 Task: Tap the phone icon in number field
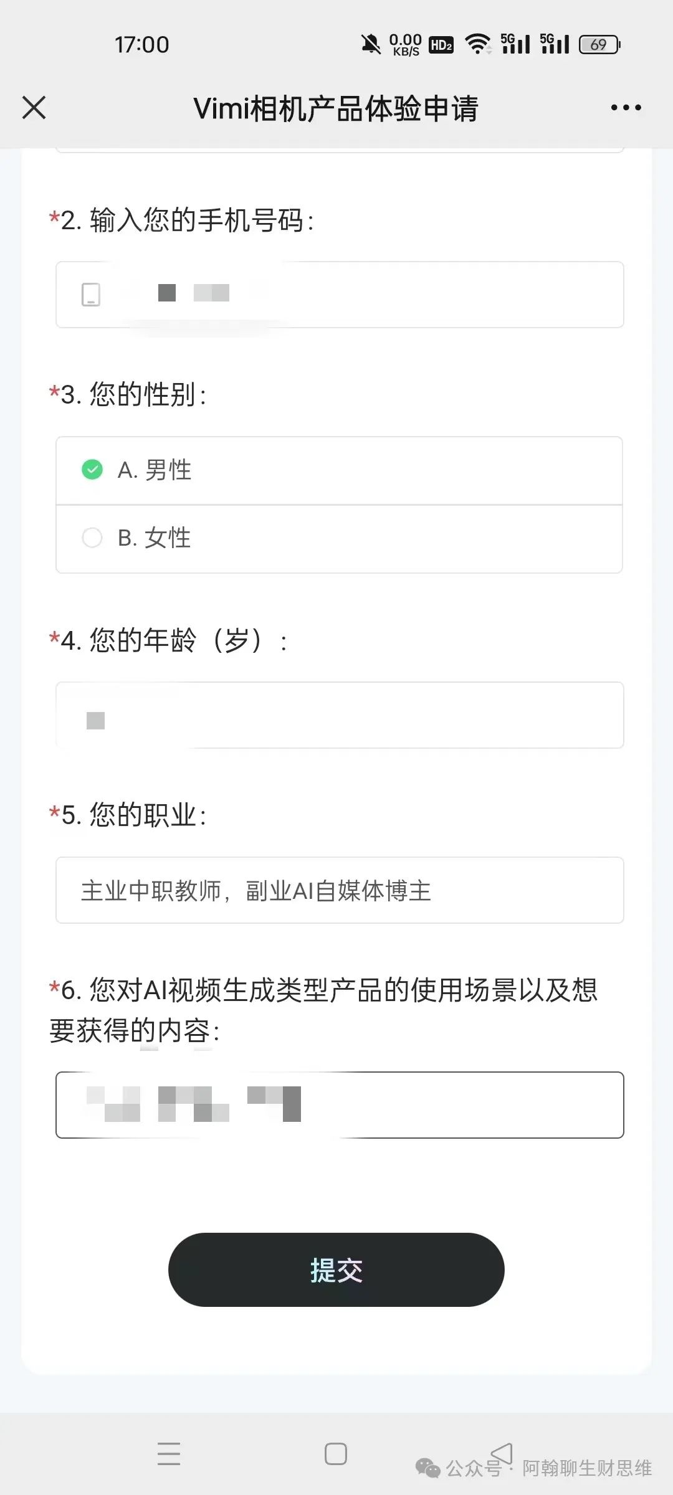[x=91, y=295]
